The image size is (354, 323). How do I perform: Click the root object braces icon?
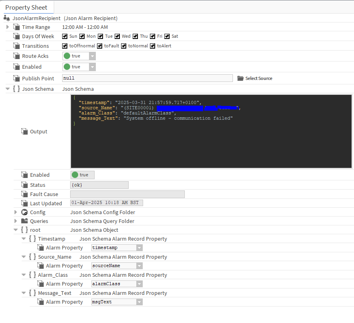(x=24, y=230)
